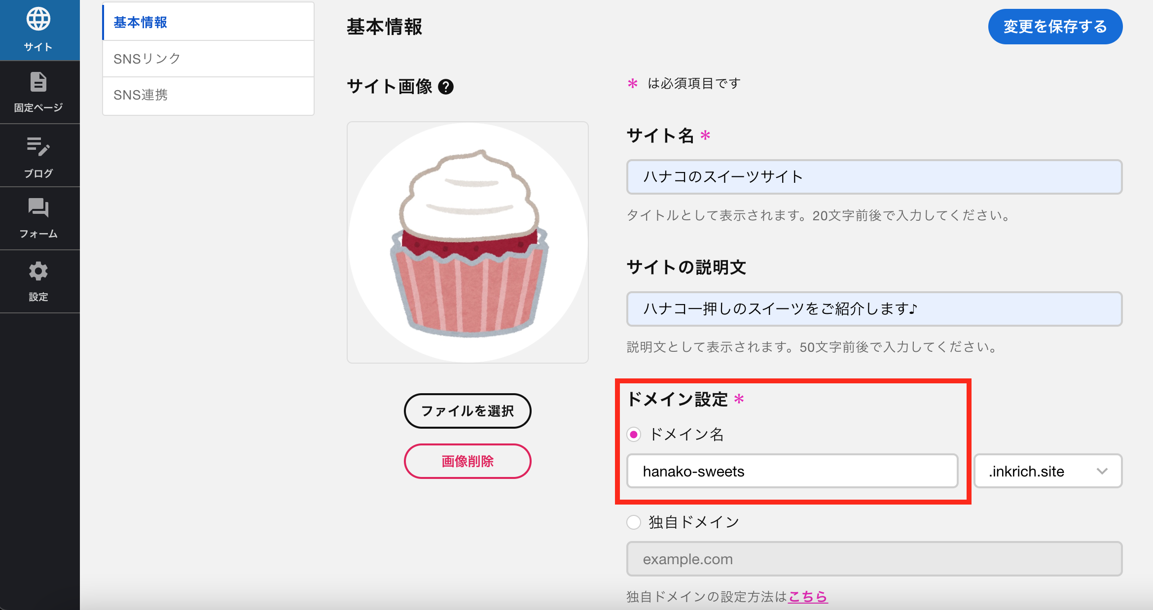1153x610 pixels.
Task: Open 設定 gear in the sidebar
Action: point(39,282)
